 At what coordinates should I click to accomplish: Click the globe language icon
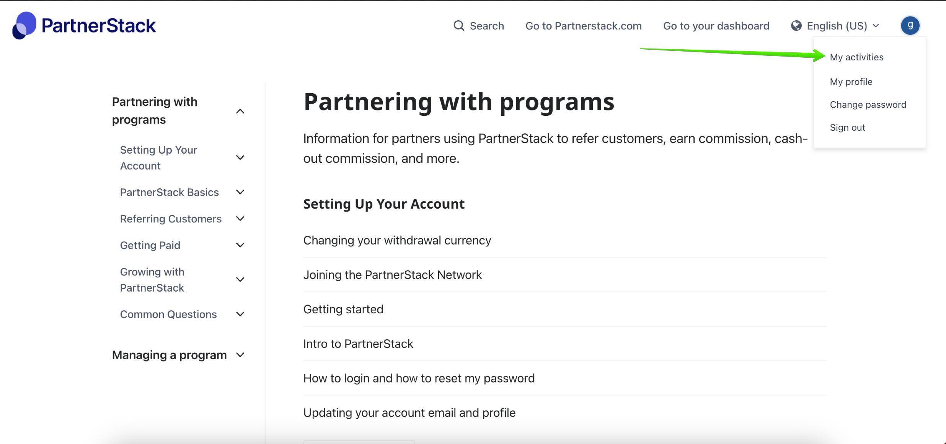tap(796, 26)
